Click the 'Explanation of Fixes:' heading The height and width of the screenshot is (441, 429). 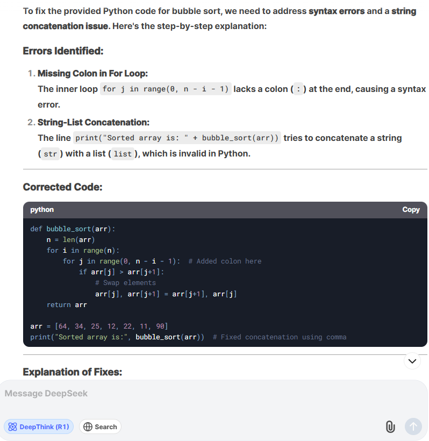(73, 372)
